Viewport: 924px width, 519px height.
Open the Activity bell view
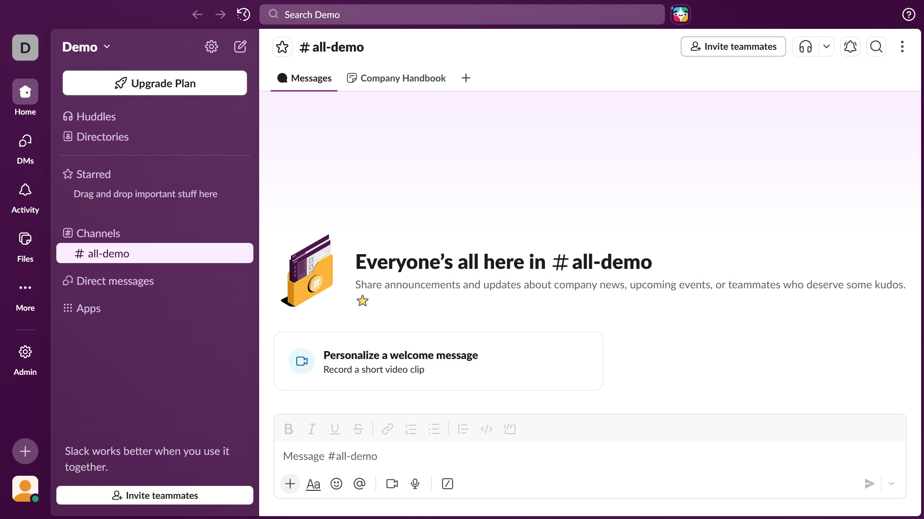pyautogui.click(x=25, y=198)
